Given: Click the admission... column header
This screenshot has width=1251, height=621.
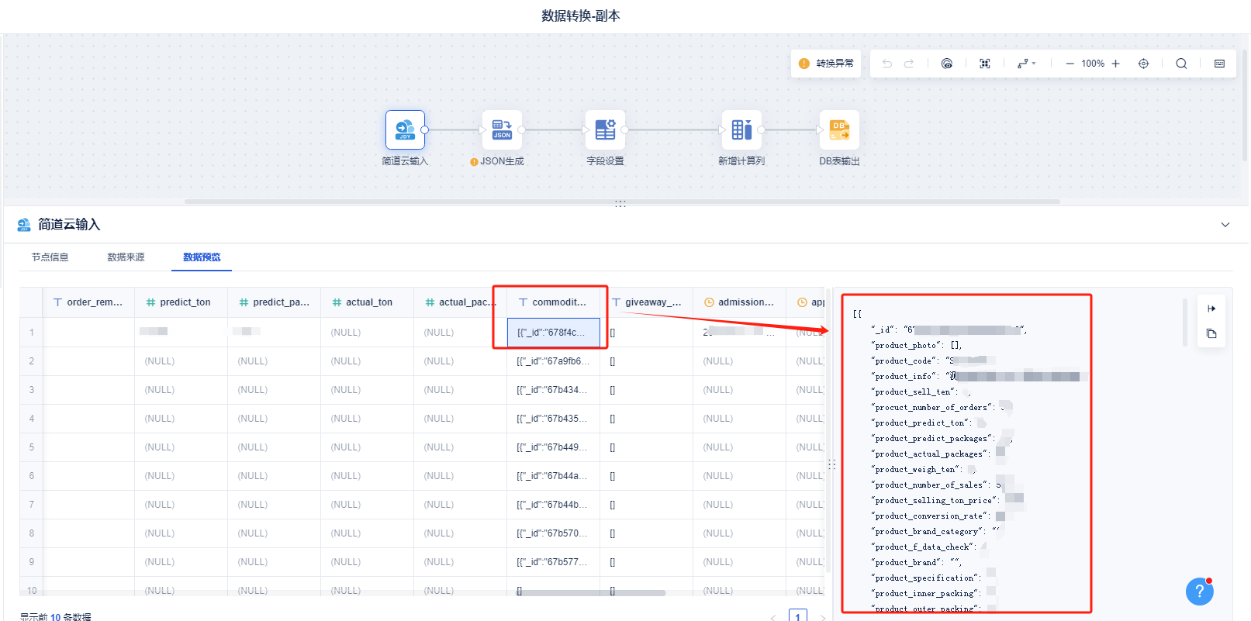Looking at the screenshot, I should tap(739, 302).
